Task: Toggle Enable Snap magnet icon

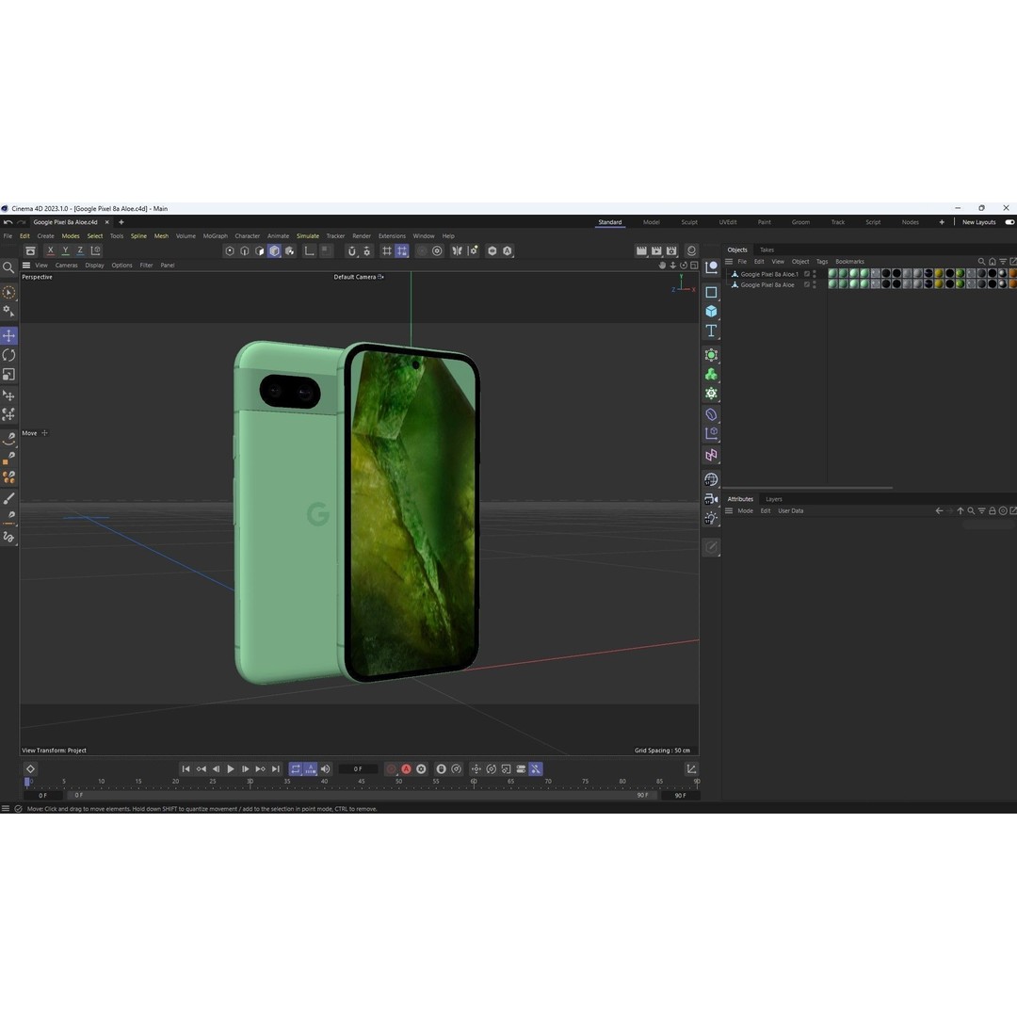Action: click(351, 251)
